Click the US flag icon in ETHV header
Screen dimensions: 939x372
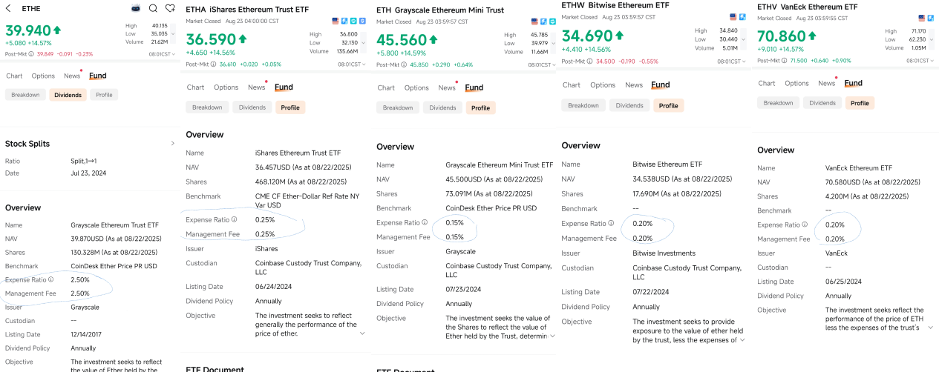pos(920,18)
